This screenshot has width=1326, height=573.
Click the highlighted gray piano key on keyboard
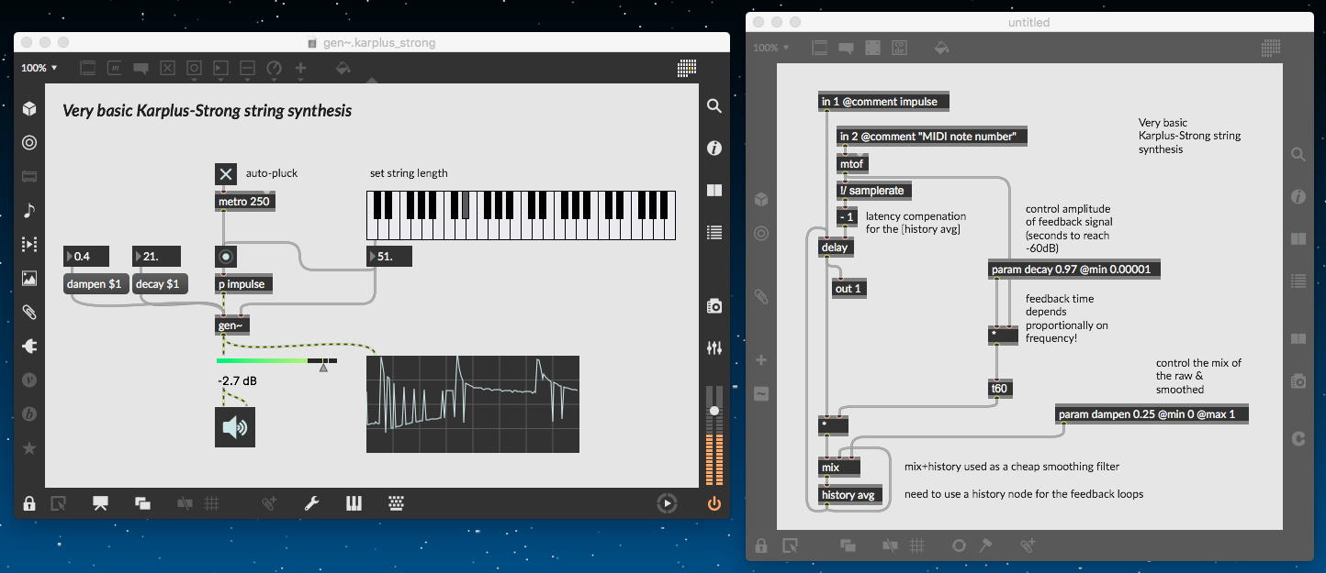(466, 204)
